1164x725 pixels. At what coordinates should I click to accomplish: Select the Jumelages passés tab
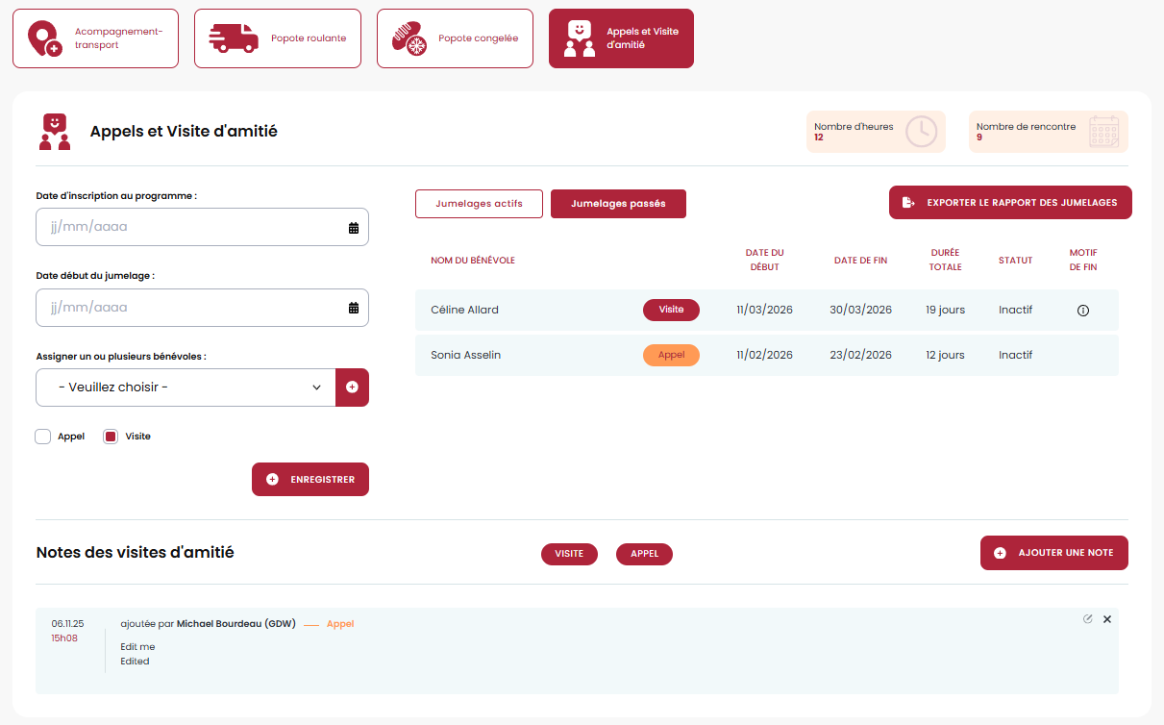[x=618, y=204]
